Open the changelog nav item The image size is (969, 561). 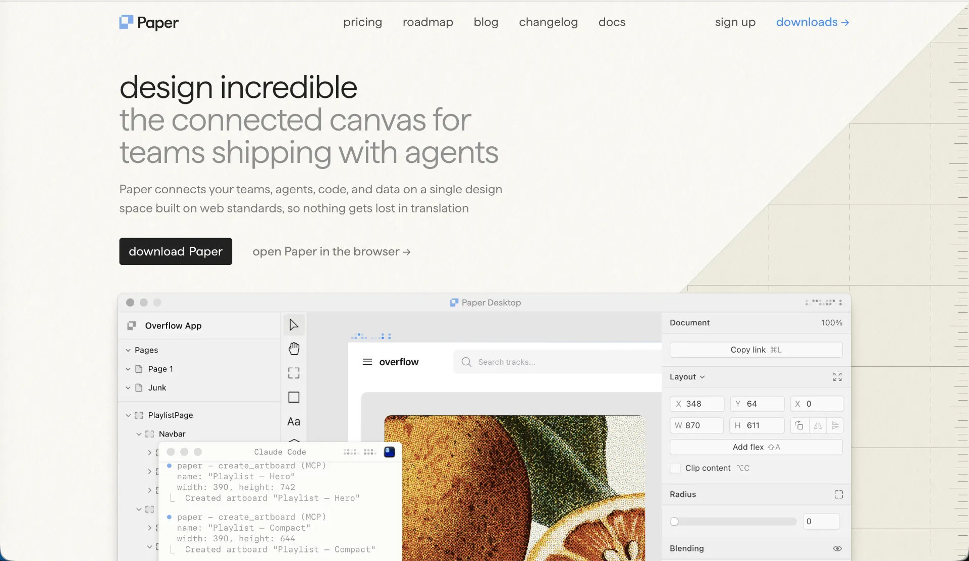tap(548, 22)
